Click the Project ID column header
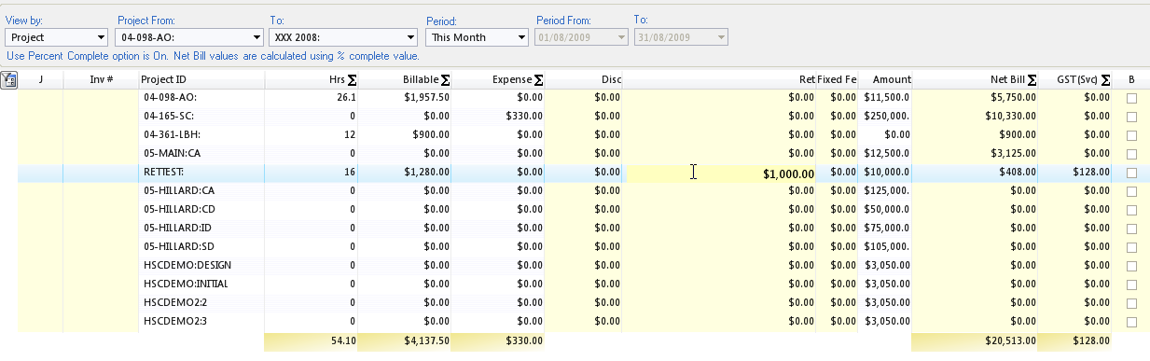The height and width of the screenshot is (361, 1150). click(x=201, y=80)
